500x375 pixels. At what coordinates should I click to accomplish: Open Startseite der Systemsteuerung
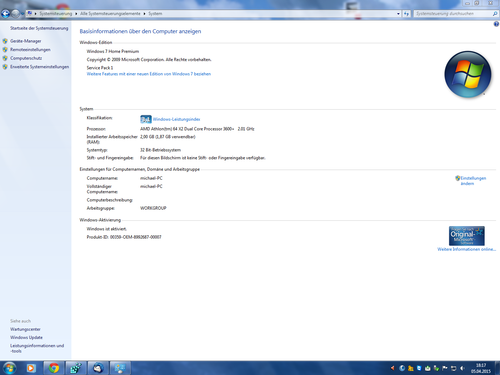pyautogui.click(x=39, y=28)
